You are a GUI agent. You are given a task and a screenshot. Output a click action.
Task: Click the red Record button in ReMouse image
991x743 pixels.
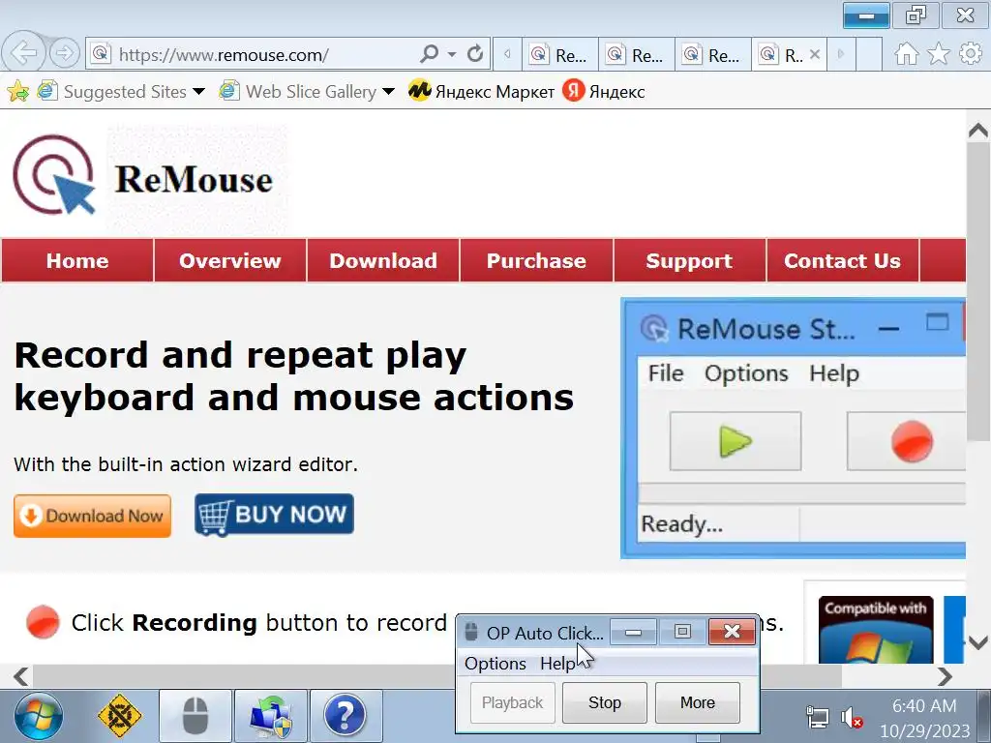click(908, 441)
